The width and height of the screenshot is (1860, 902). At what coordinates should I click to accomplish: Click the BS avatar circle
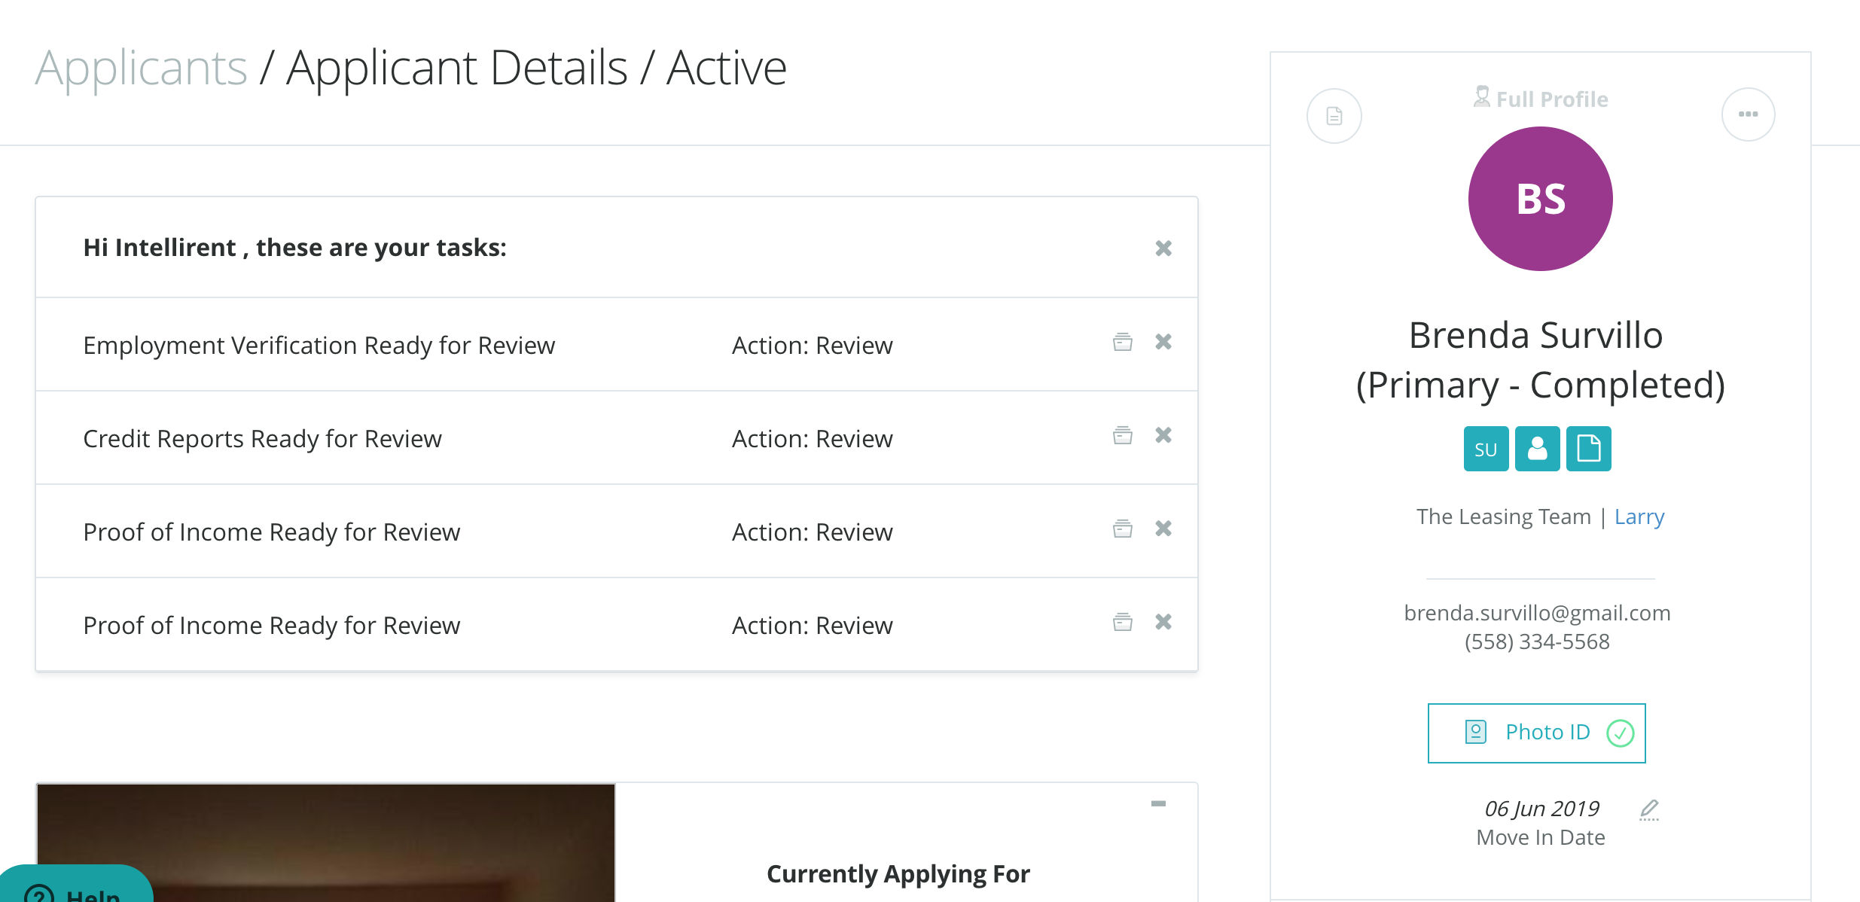click(x=1540, y=199)
